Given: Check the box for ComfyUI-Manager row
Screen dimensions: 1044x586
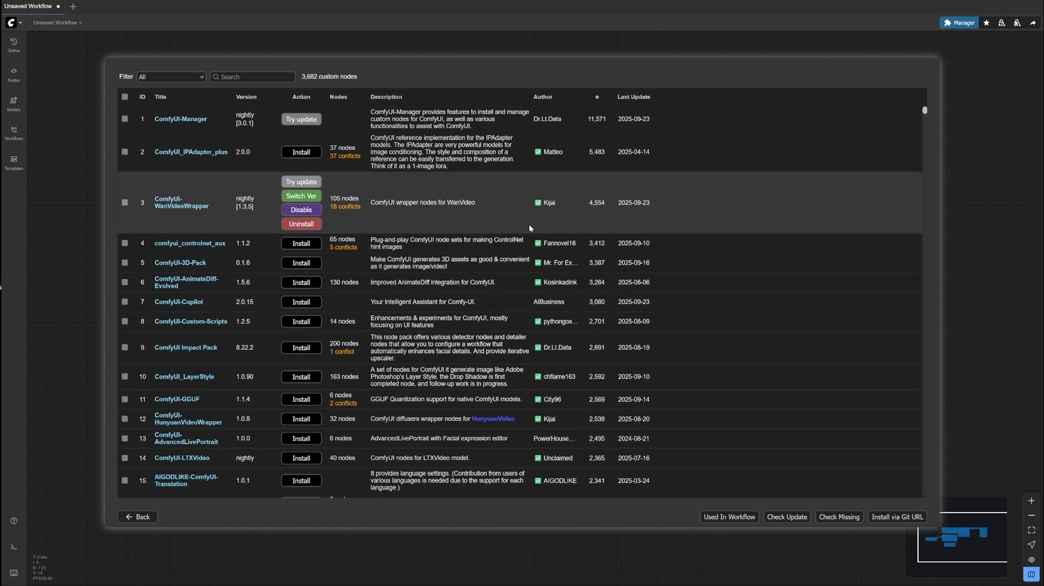Looking at the screenshot, I should point(125,119).
